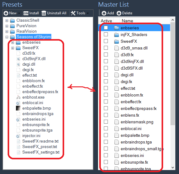Click the RealVision folder icon
This screenshot has width=179, height=174.
pyautogui.click(x=12, y=31)
